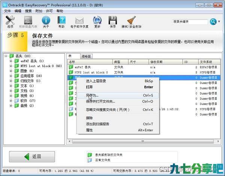Select 文本 (1) in the tree
This screenshot has width=225, height=176.
pyautogui.click(x=27, y=86)
